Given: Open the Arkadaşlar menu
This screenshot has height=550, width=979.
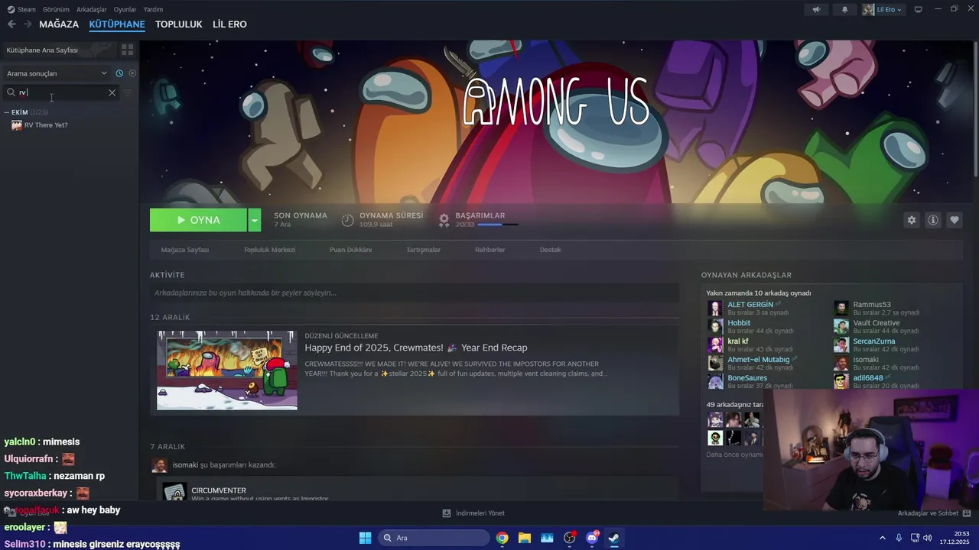Looking at the screenshot, I should click(92, 9).
